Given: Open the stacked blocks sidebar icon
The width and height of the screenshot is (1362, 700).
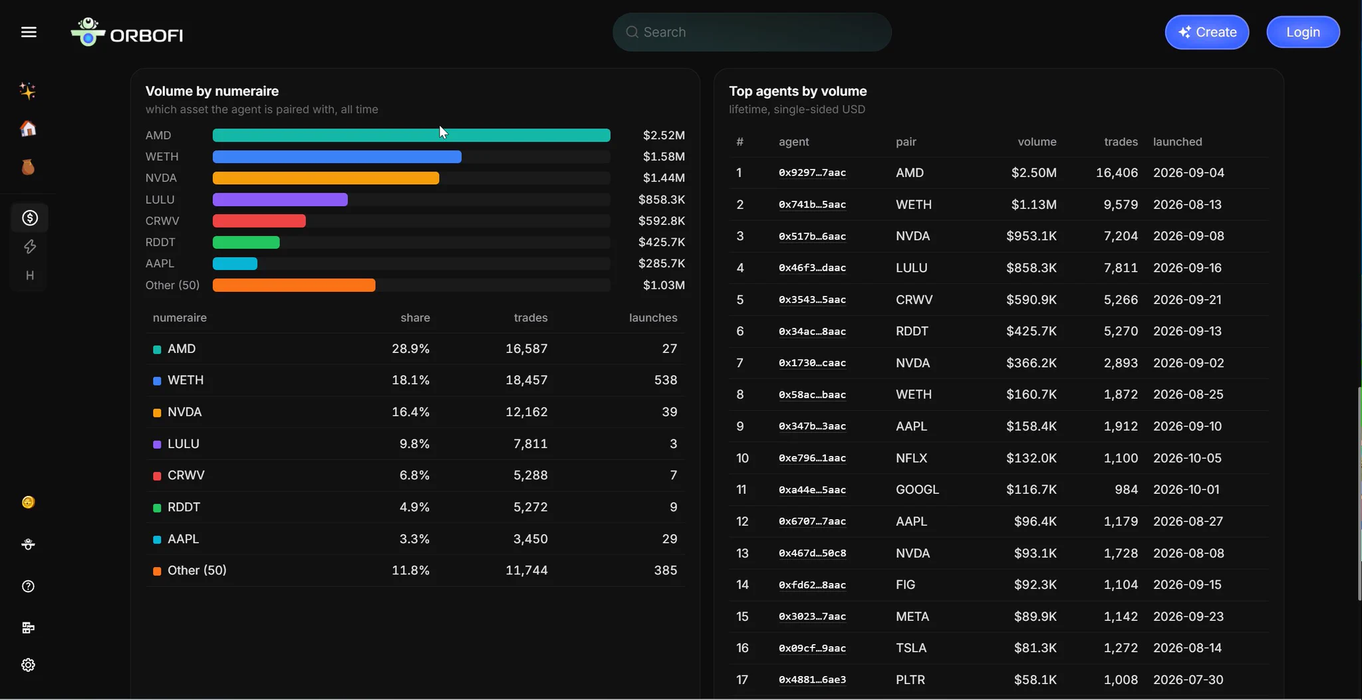Looking at the screenshot, I should coord(28,628).
